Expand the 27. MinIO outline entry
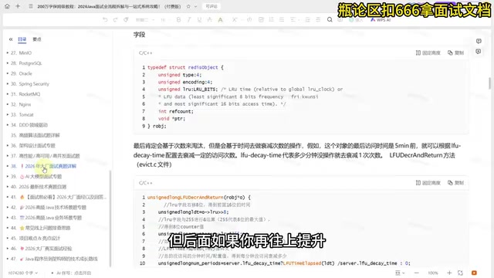The height and width of the screenshot is (278, 494). click(x=8, y=53)
